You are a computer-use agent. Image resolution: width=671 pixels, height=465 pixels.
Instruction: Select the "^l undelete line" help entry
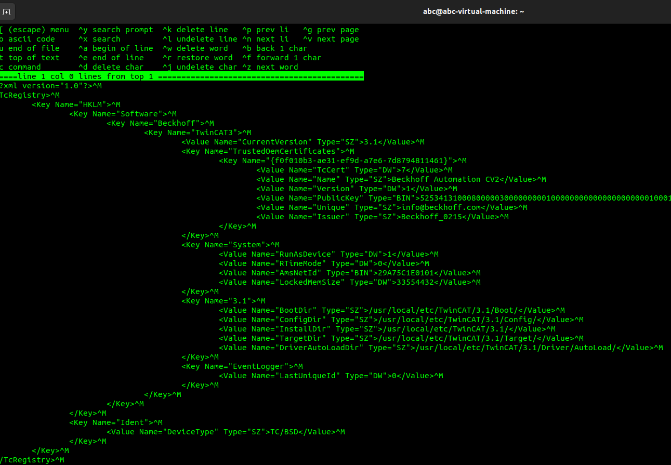click(200, 39)
